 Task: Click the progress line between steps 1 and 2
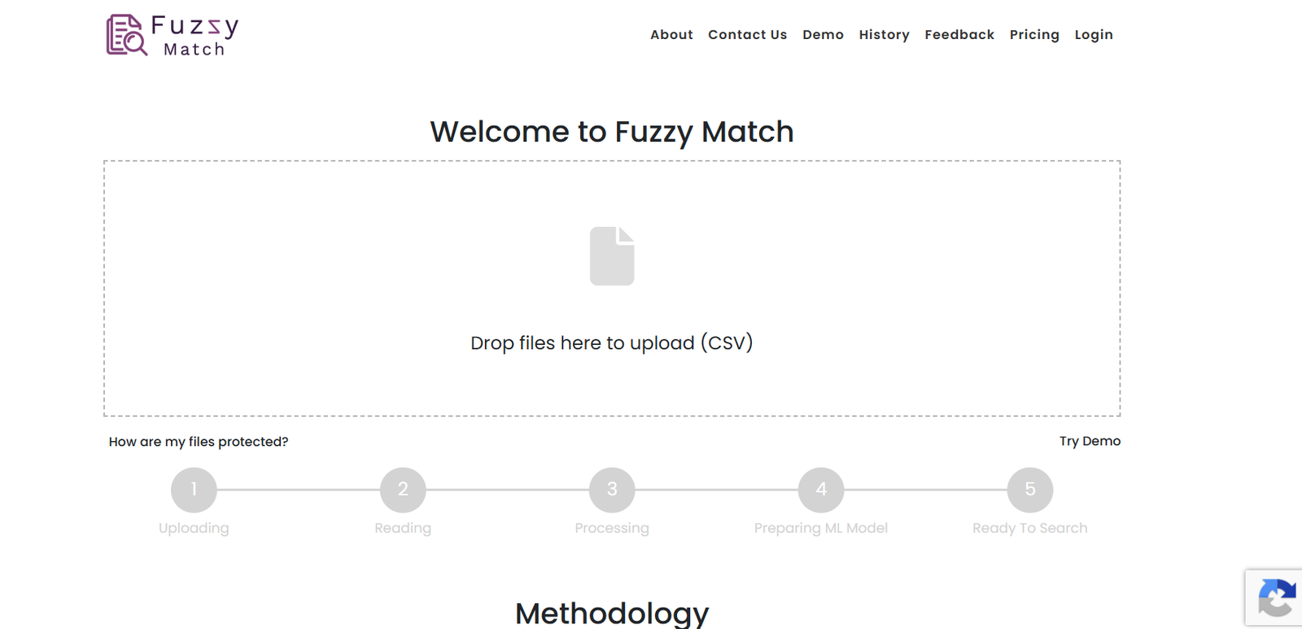pos(299,490)
